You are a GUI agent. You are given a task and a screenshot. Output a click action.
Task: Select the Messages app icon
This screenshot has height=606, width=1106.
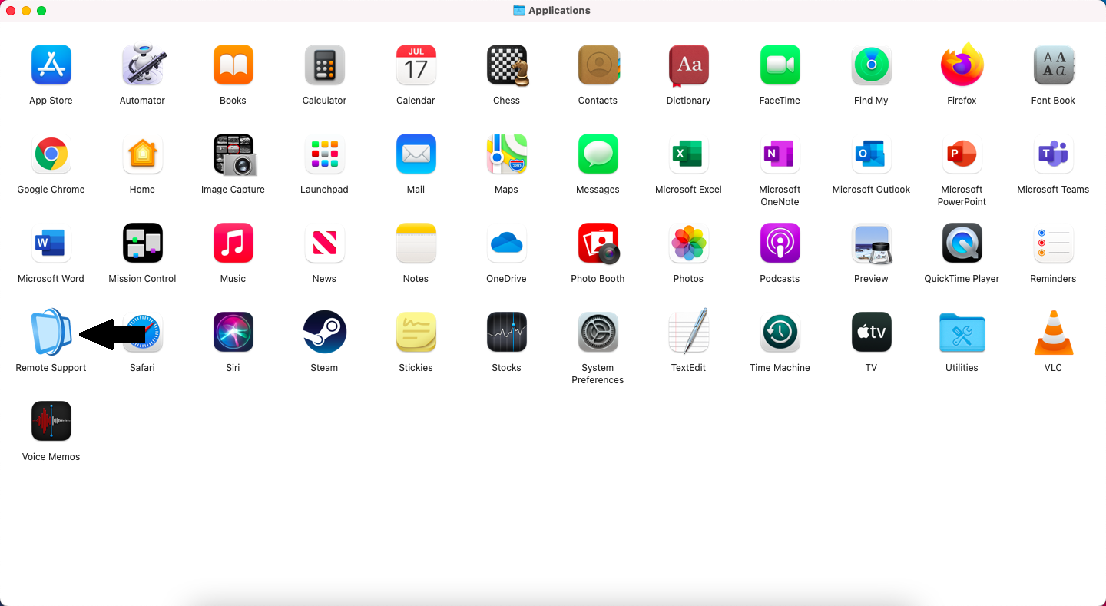pyautogui.click(x=598, y=154)
